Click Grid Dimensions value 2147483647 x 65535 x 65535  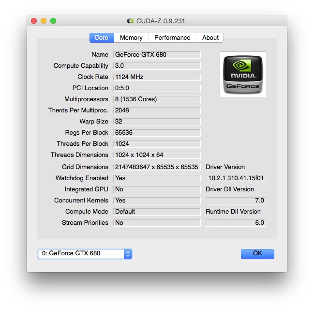(157, 167)
